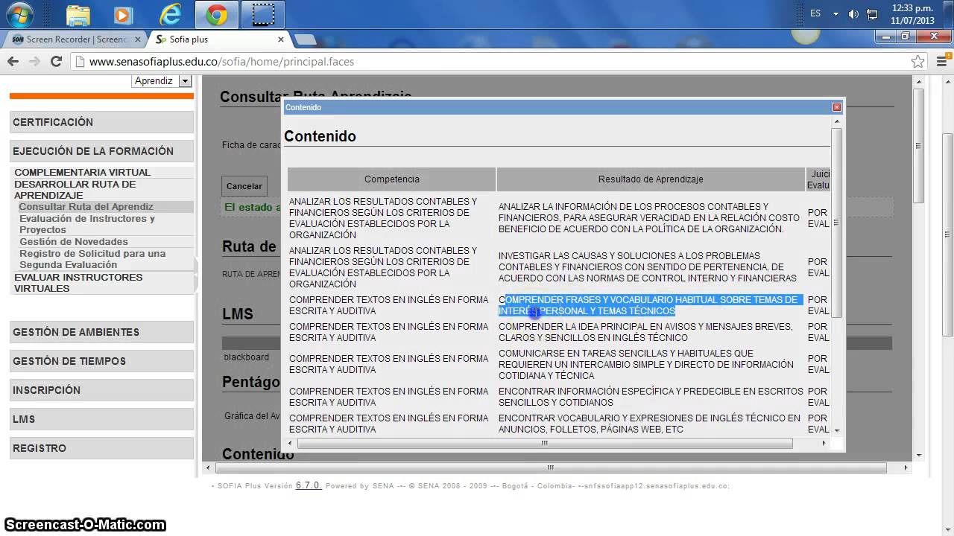Open Gestión de Novedades link
The image size is (954, 536).
click(x=74, y=242)
